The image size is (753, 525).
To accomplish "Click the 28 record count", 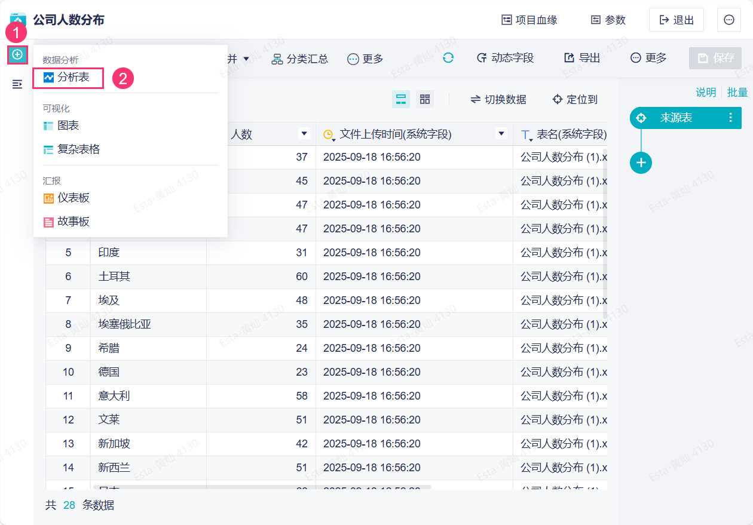I will click(69, 505).
